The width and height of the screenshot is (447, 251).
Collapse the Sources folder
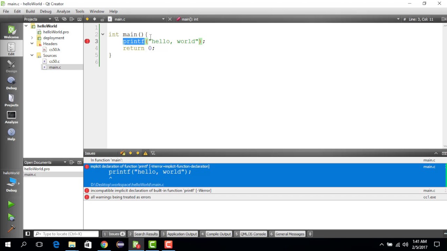tap(32, 55)
